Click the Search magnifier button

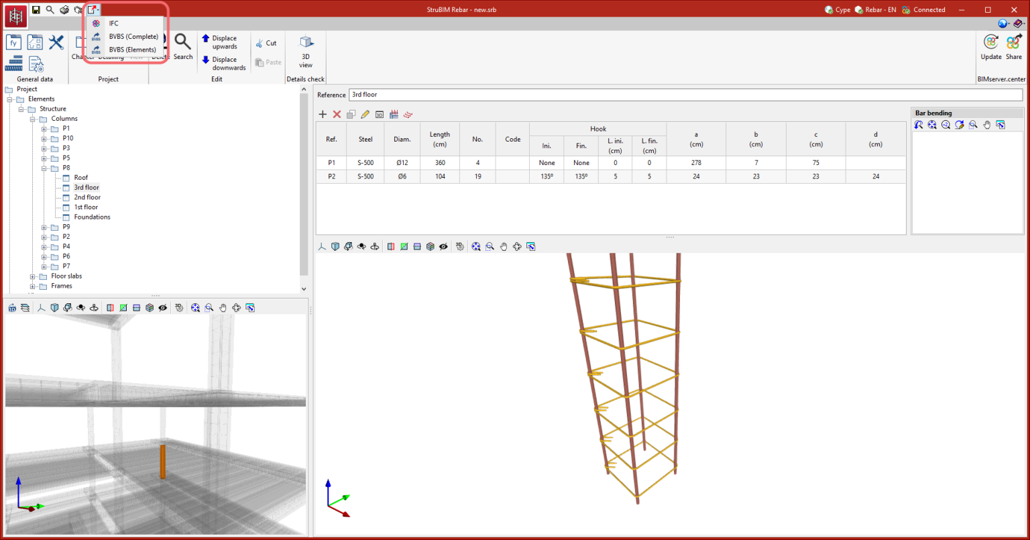click(182, 47)
